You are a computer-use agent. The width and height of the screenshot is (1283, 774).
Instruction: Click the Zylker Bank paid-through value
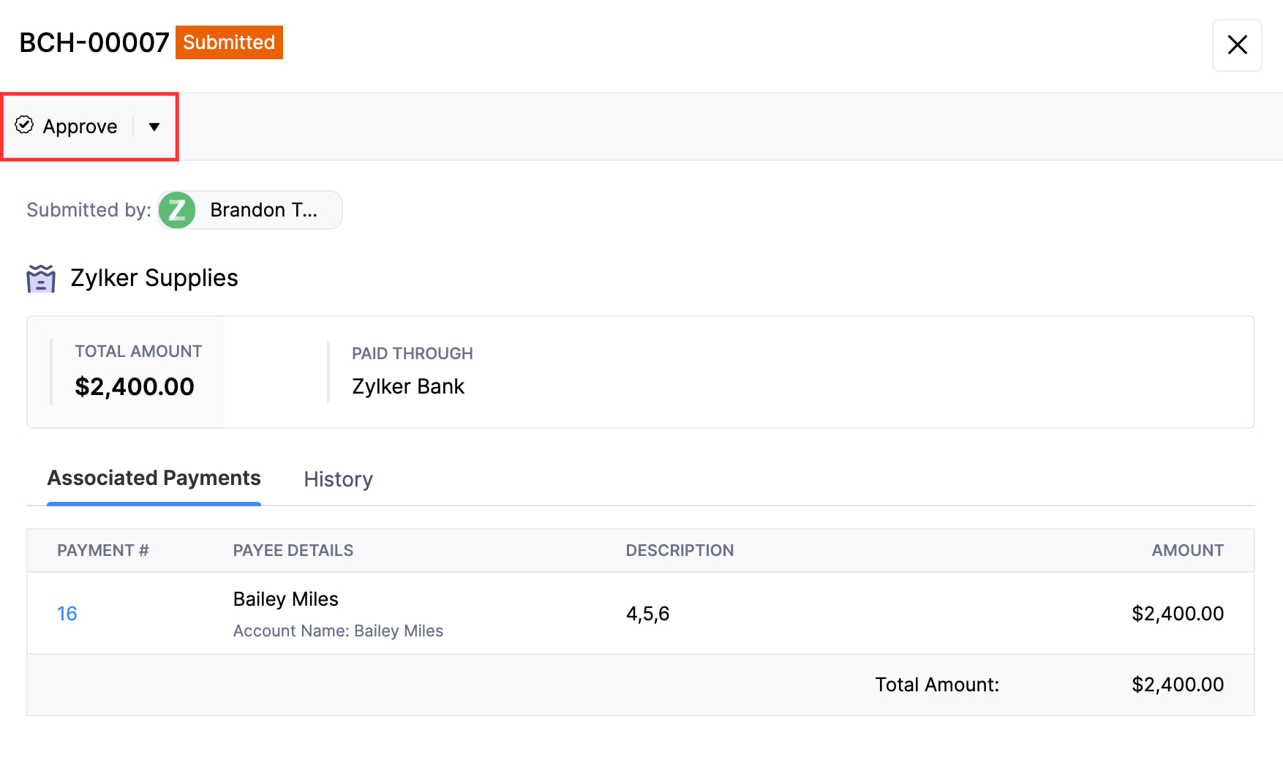pyautogui.click(x=408, y=386)
